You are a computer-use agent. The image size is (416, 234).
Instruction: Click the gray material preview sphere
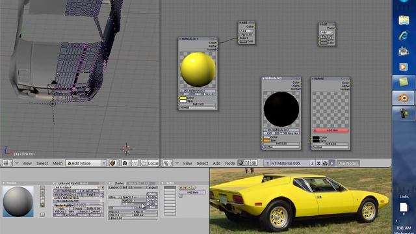pos(18,201)
